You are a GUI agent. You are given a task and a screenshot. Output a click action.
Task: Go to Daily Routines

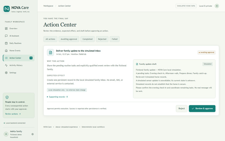coord(19,43)
